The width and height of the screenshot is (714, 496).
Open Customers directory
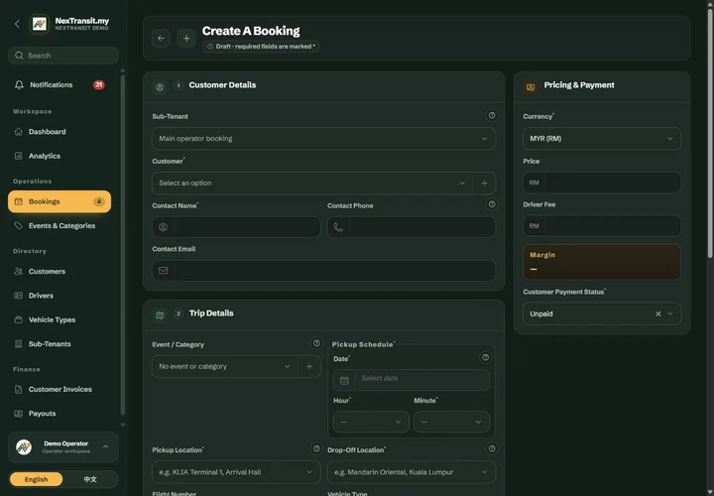coord(59,272)
